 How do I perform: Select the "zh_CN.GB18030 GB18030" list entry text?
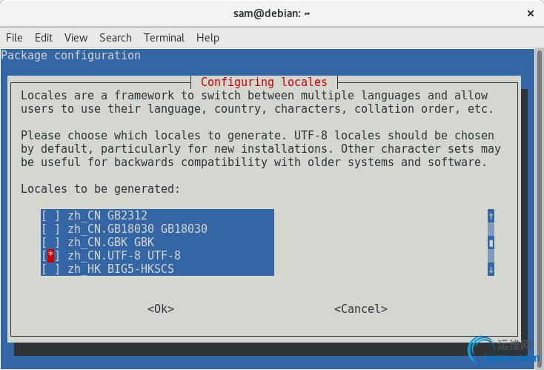tap(137, 228)
